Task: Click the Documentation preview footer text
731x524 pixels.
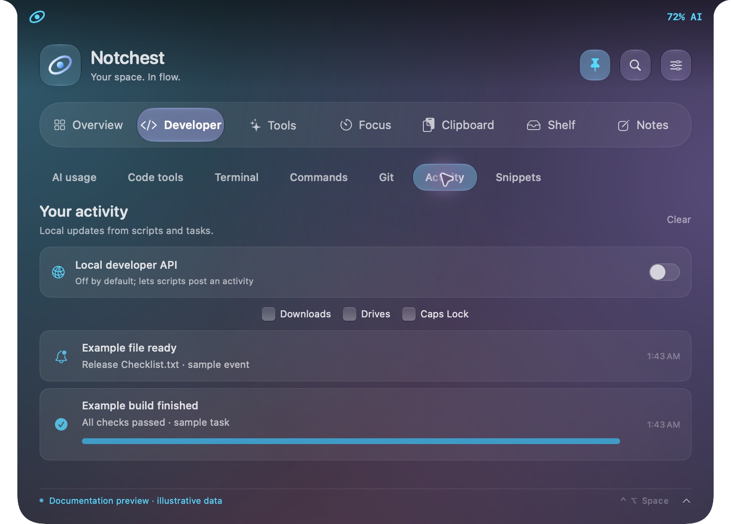Action: tap(135, 501)
